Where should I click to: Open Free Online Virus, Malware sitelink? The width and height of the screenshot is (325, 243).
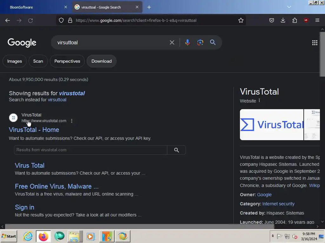56,186
